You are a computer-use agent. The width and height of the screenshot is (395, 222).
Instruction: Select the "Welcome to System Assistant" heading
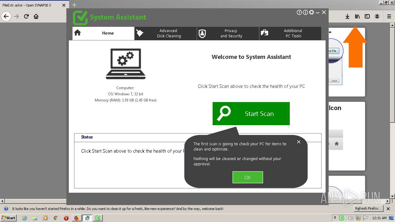point(251,57)
